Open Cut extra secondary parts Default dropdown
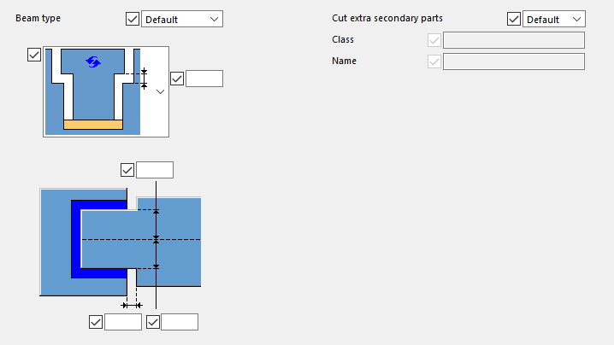The image size is (614, 345). coord(554,19)
